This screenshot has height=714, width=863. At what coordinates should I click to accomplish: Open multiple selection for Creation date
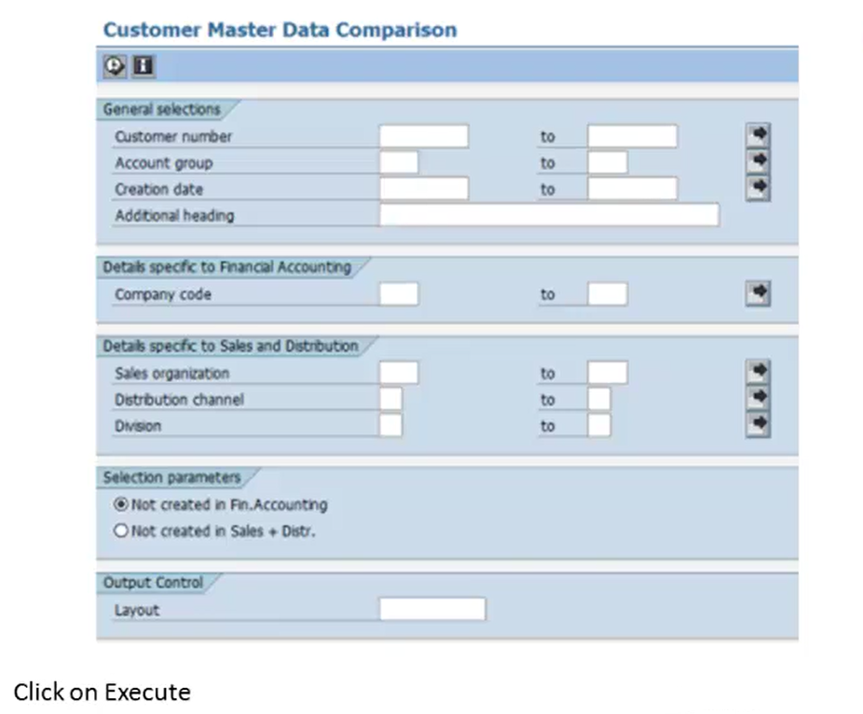(x=758, y=187)
